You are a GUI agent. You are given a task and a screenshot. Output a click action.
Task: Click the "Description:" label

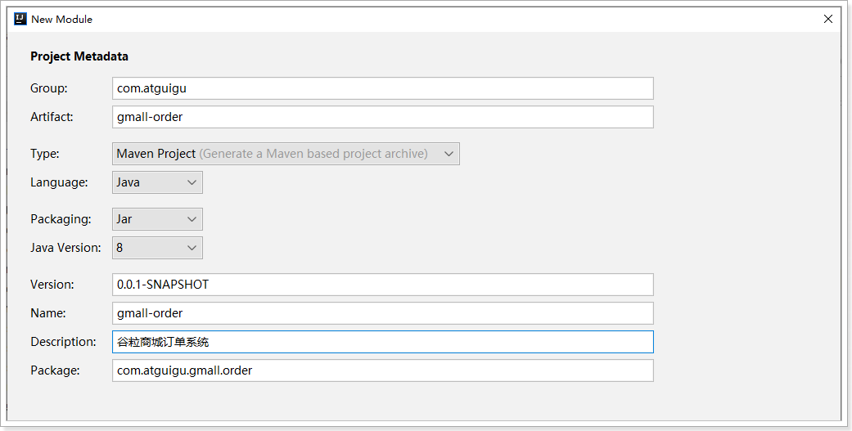point(63,342)
